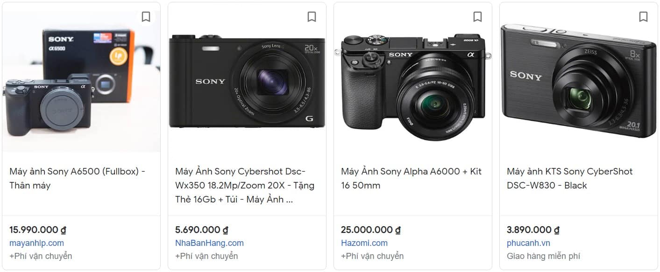Save the CyberShot DSC-W830 Black item

(x=643, y=17)
